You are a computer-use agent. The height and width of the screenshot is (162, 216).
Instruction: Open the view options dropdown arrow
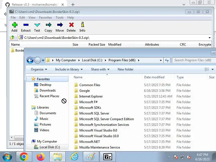212,69
